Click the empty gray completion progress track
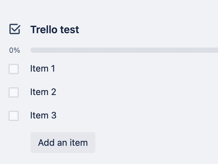The width and height of the screenshot is (218, 164). pos(124,50)
